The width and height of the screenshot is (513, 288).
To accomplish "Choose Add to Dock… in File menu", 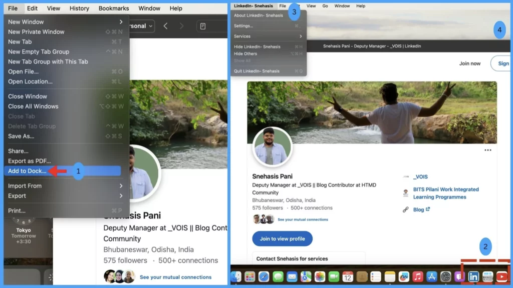I will tap(63, 171).
